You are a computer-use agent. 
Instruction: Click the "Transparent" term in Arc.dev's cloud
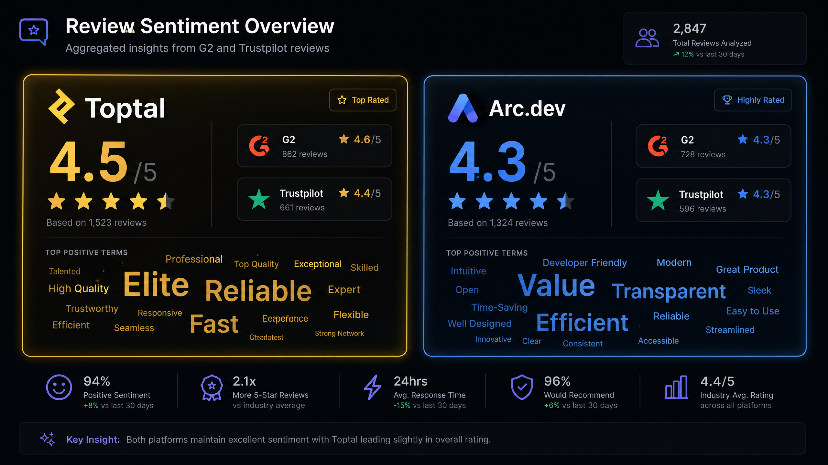pos(669,291)
